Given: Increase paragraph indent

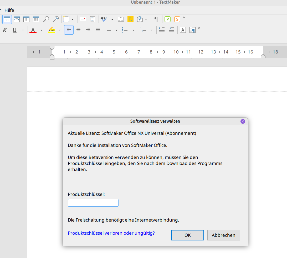Looking at the screenshot, I should click(x=172, y=30).
